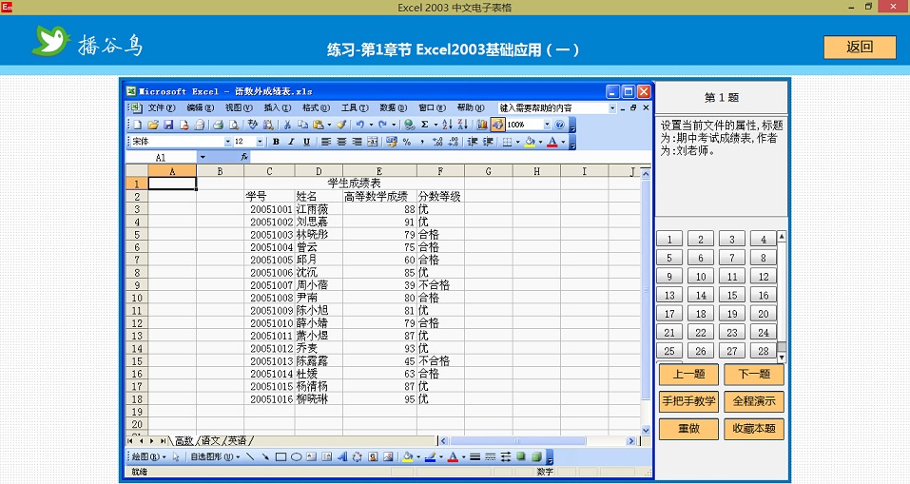Screen dimensions: 910x484
Task: Open the Paste options dropdown arrow
Action: (329, 125)
